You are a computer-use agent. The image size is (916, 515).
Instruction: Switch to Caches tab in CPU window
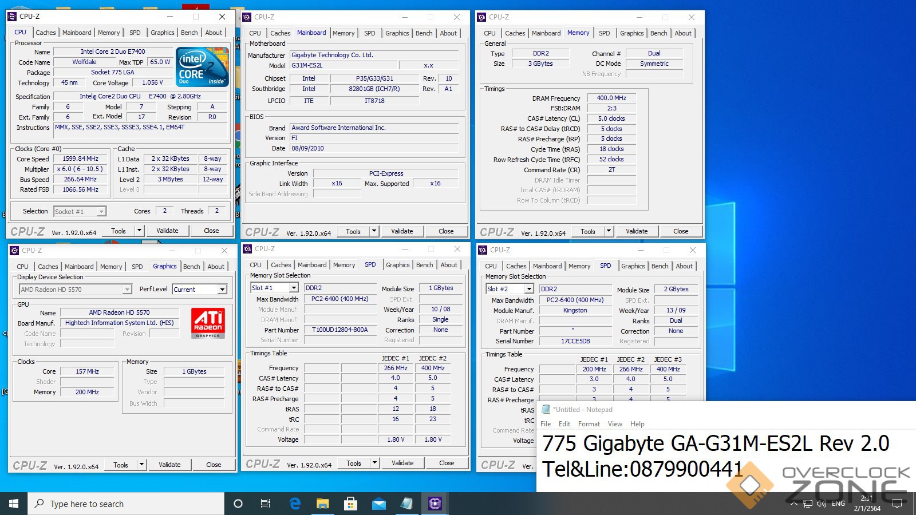point(46,33)
